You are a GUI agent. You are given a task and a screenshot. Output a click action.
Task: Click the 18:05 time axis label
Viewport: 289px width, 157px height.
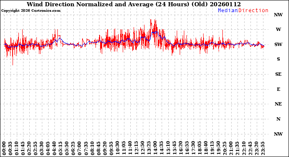(199, 149)
